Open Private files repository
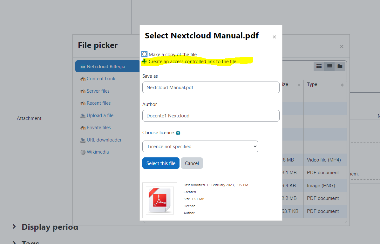This screenshot has height=244, width=380. point(98,128)
